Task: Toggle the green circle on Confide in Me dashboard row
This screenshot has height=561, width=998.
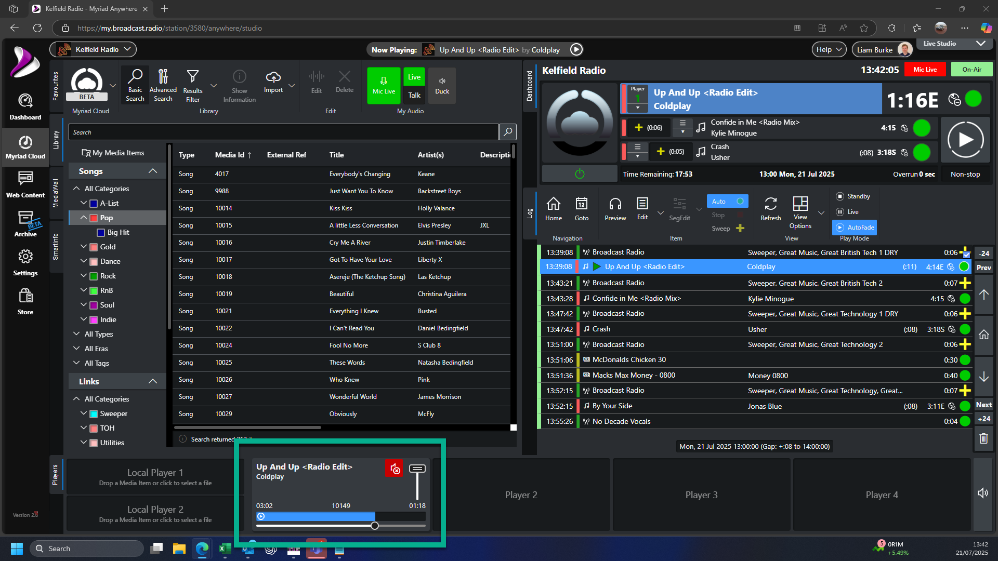Action: pos(922,128)
